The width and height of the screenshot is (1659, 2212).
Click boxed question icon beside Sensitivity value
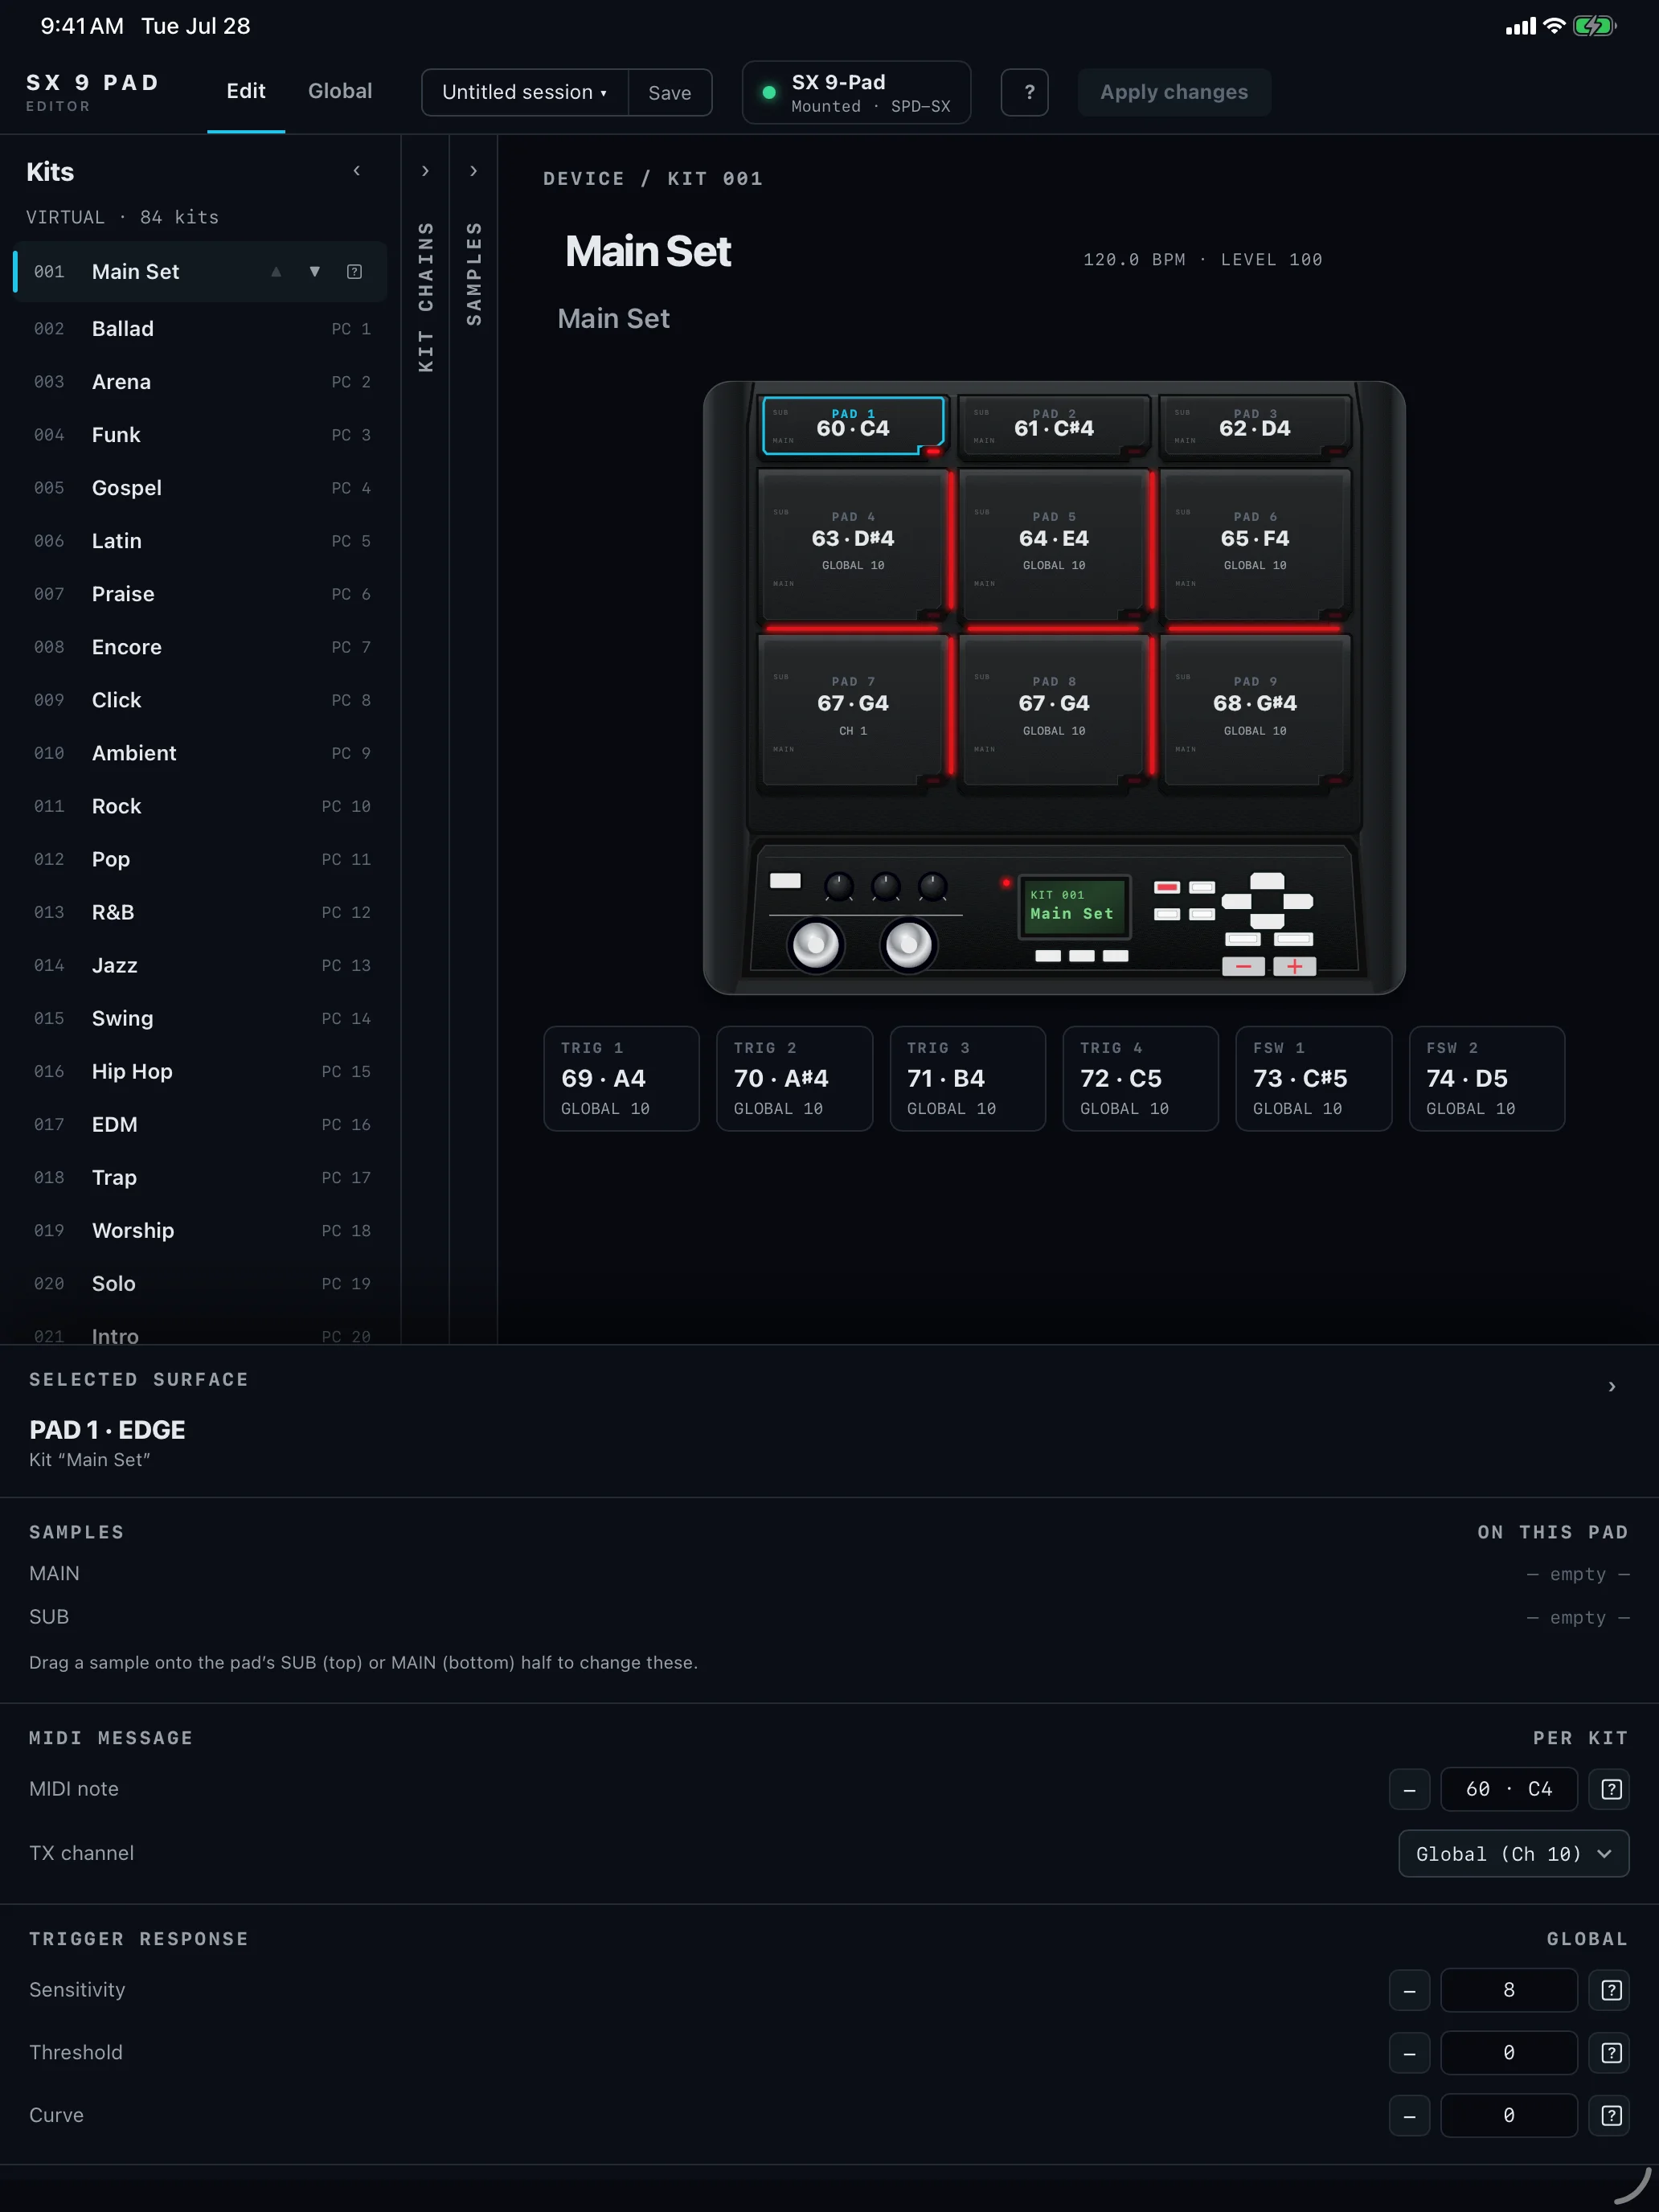click(1610, 1990)
